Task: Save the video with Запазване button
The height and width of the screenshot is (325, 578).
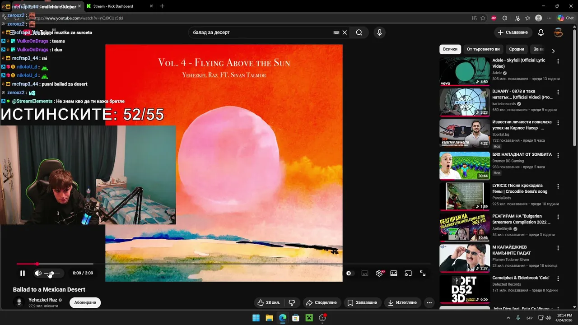Action: point(362,302)
